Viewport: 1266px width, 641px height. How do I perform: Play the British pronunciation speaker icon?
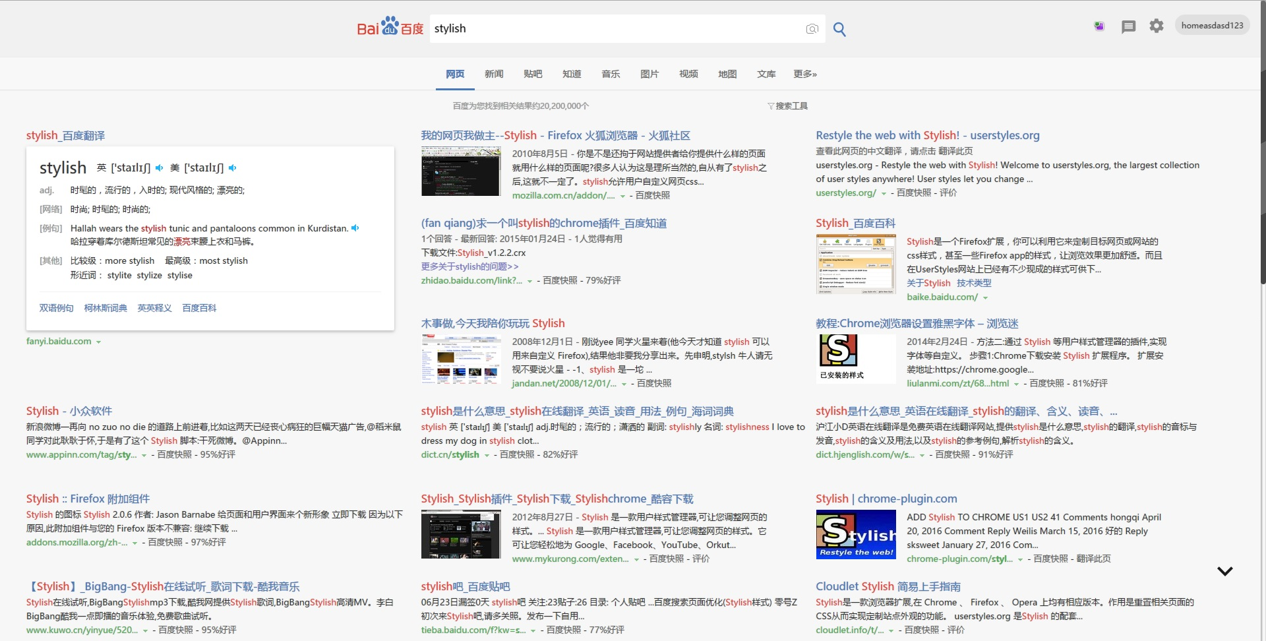(x=159, y=168)
